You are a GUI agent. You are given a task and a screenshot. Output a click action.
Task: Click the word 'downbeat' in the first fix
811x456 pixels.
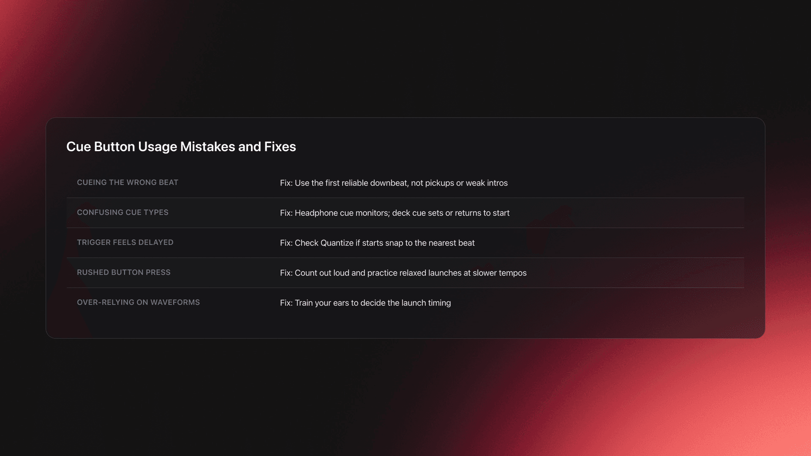pyautogui.click(x=389, y=183)
